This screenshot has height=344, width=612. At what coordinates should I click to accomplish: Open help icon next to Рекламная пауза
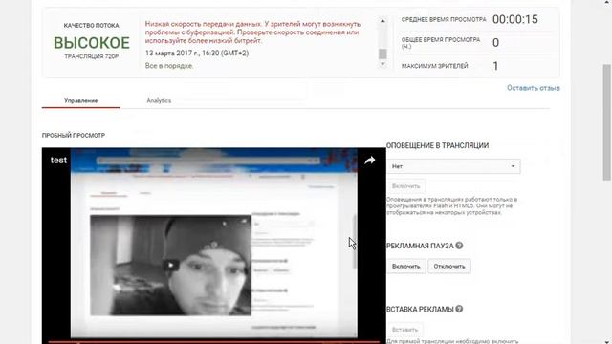click(x=459, y=246)
